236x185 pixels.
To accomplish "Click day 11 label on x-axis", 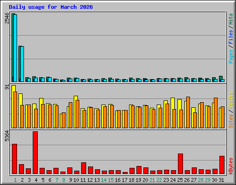I will click(83, 180).
